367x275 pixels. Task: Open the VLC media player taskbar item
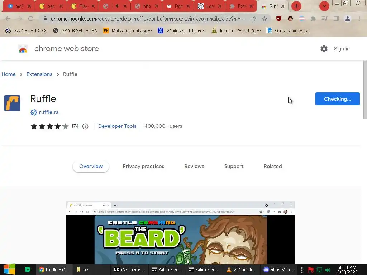pyautogui.click(x=242, y=270)
